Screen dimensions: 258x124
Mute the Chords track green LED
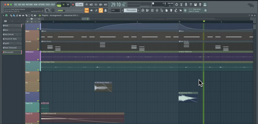(x=38, y=49)
